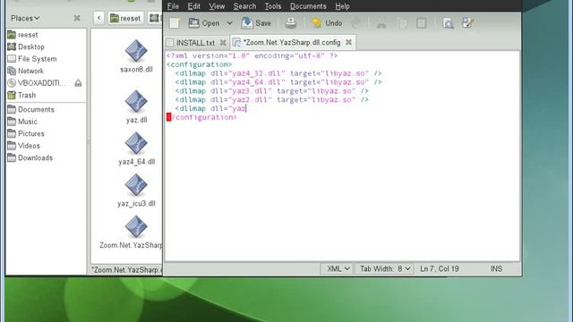573x322 pixels.
Task: Select the yaz_icu3.dll file icon
Action: coord(136,185)
